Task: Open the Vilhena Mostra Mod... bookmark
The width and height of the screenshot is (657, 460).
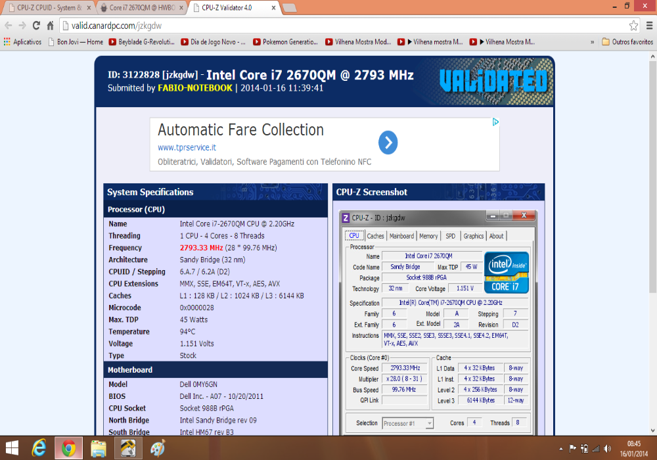Action: (358, 42)
